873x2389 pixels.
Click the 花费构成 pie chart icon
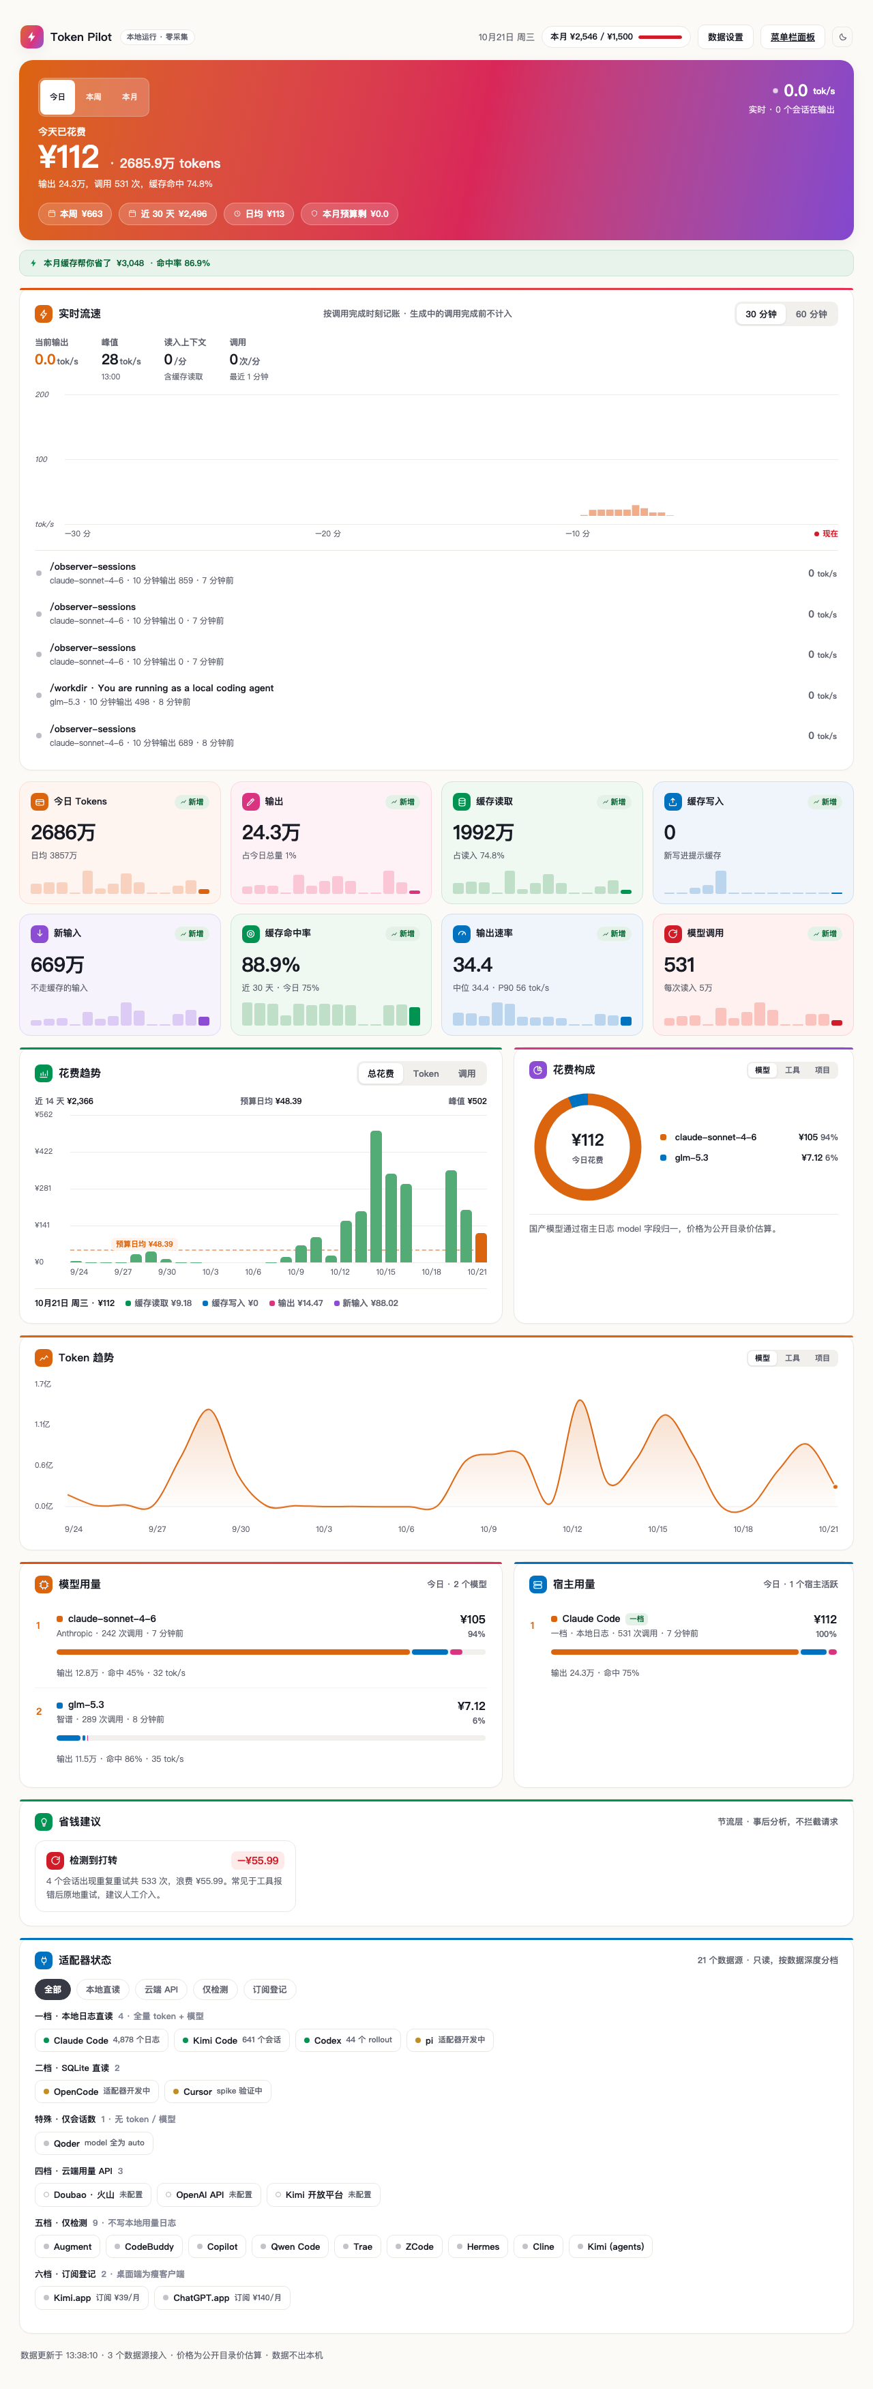point(537,1069)
